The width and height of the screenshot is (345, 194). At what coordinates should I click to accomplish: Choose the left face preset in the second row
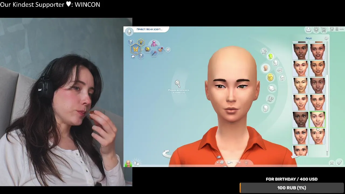[300, 68]
